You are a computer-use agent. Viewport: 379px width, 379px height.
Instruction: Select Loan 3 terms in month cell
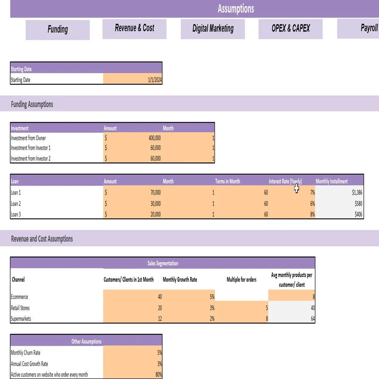click(x=243, y=215)
